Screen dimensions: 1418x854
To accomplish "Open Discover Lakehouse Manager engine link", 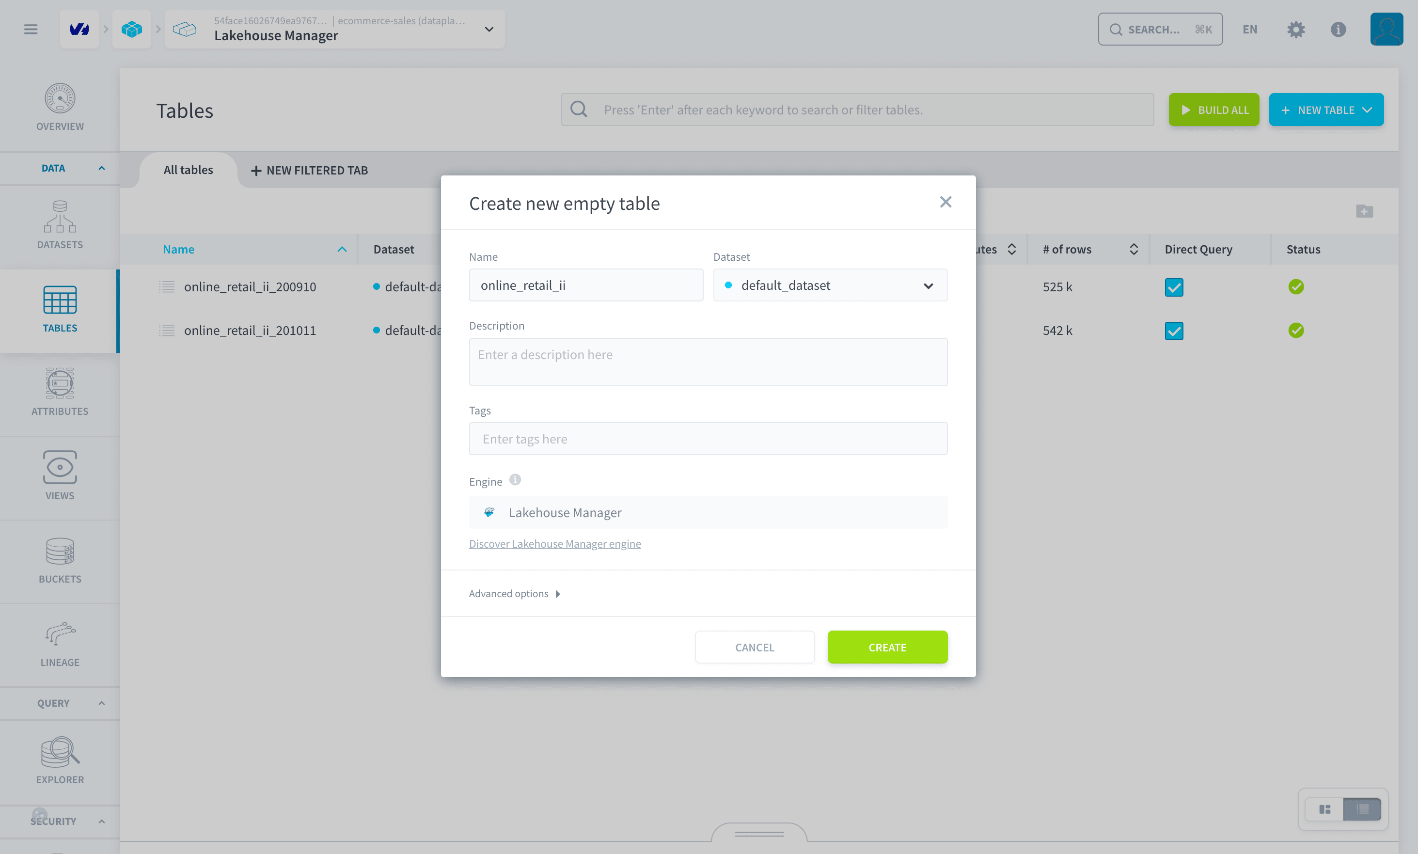I will coord(554,544).
